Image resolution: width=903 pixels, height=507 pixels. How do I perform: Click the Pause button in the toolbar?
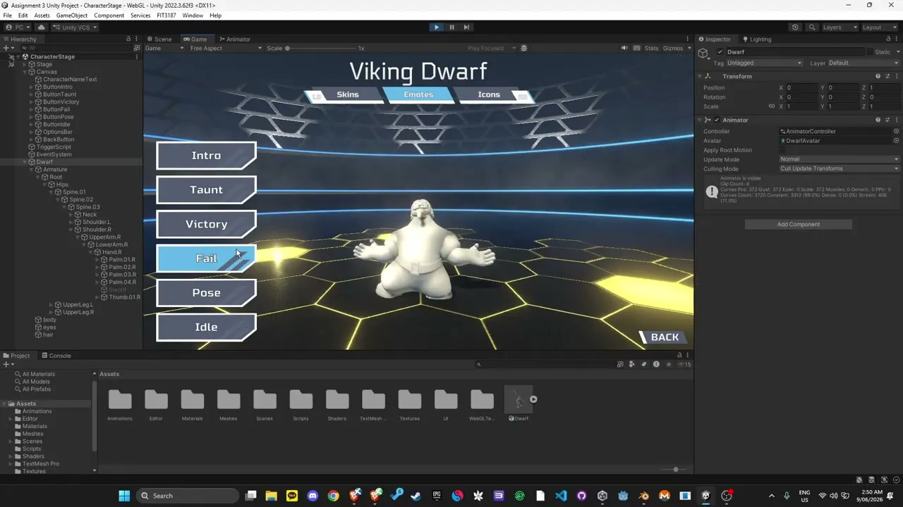pos(451,27)
